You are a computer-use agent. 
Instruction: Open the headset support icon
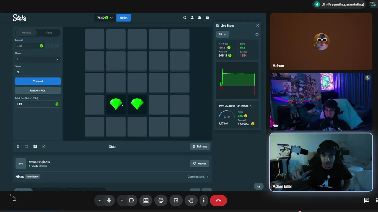259,186
